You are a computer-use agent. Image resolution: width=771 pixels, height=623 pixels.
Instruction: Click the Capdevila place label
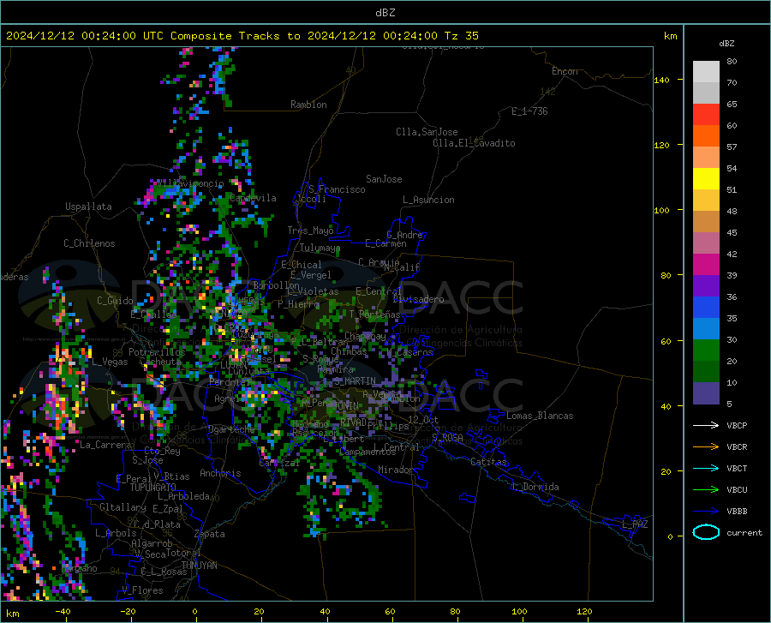(x=253, y=198)
